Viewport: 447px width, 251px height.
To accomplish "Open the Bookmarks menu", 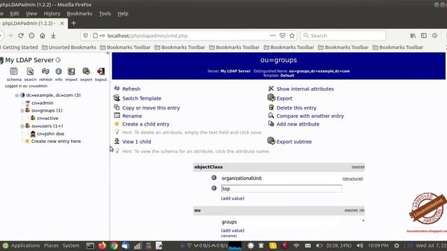I will (x=80, y=14).
